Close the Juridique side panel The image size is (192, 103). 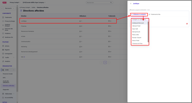pos(131,4)
